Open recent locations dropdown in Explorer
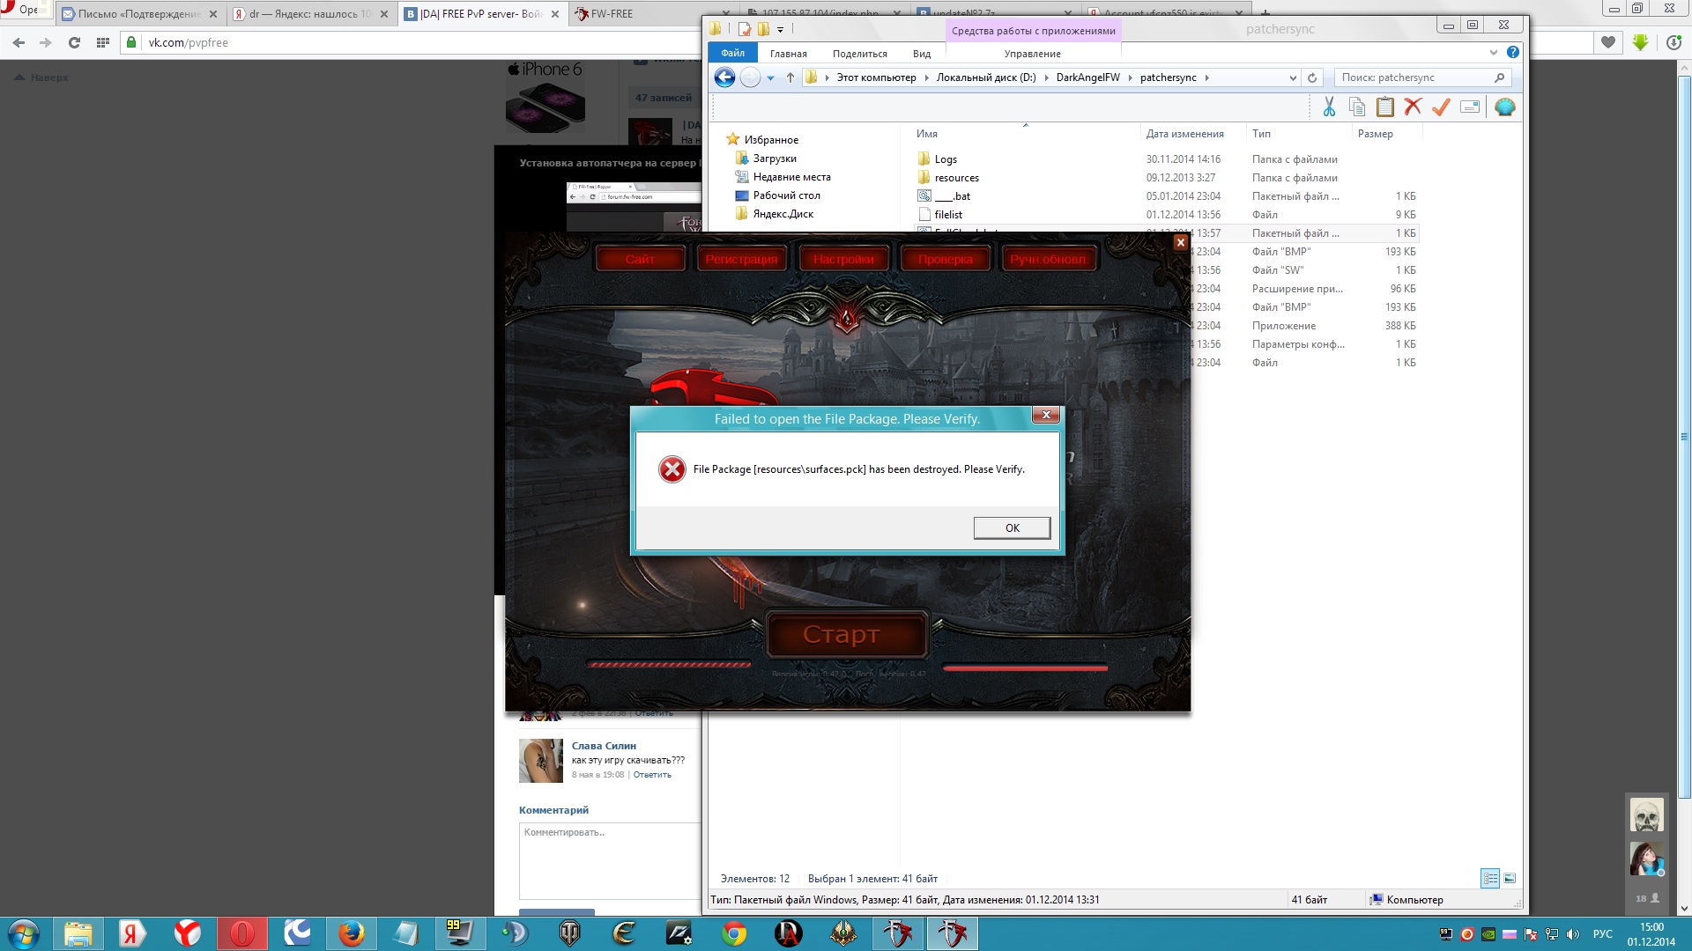Image resolution: width=1692 pixels, height=951 pixels. tap(770, 77)
